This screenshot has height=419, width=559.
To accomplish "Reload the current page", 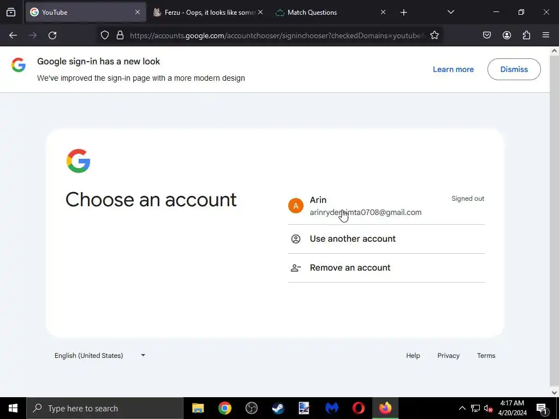I will point(52,35).
